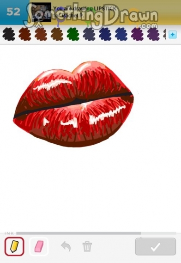
Task: Select the brown swatch beside the green one
Action: (x=57, y=34)
